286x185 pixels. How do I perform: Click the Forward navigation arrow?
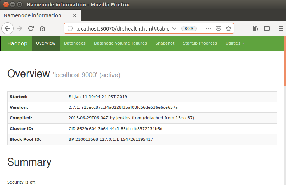tap(19, 28)
